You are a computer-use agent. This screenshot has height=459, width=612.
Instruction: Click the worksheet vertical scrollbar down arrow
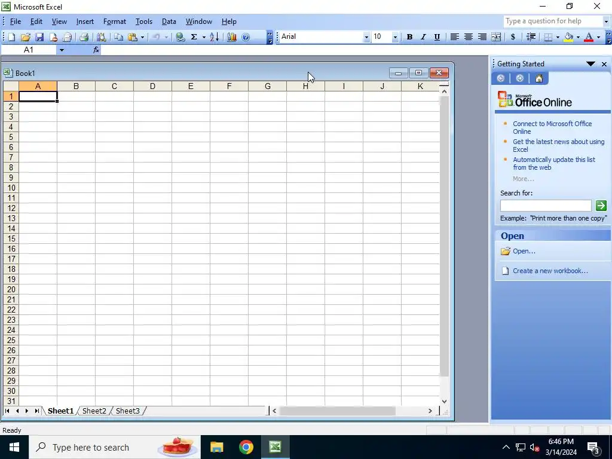pos(444,401)
